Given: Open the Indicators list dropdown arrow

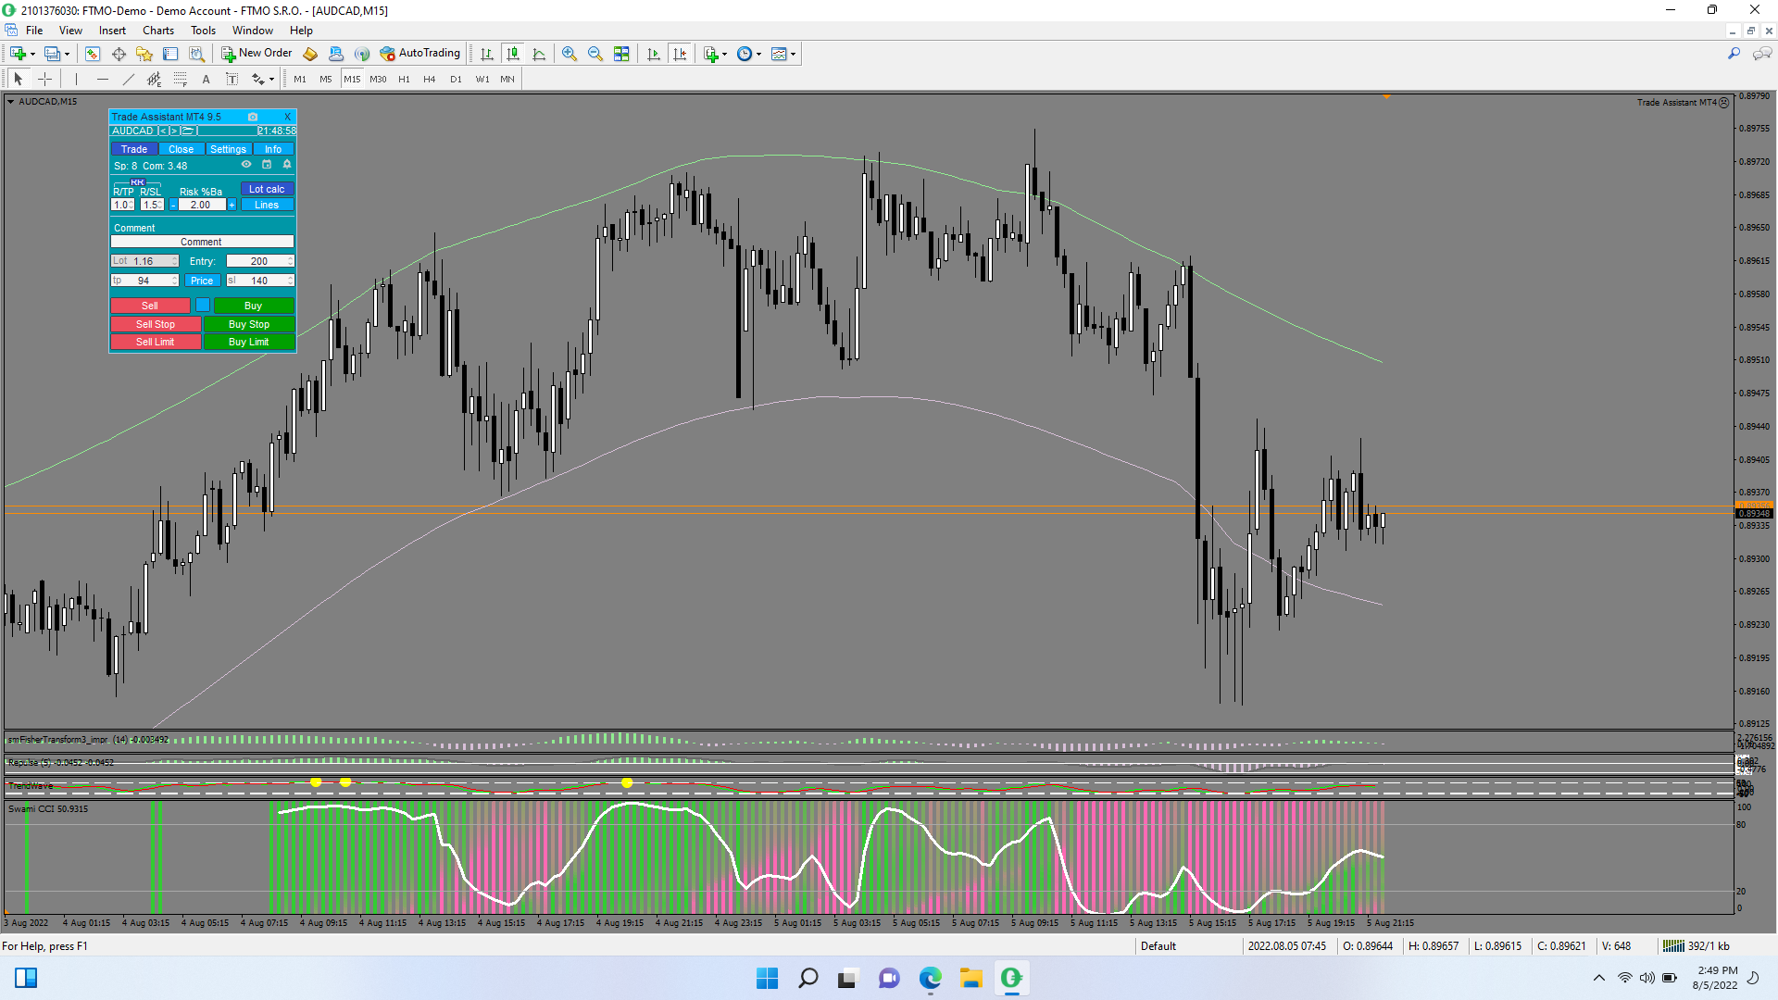Looking at the screenshot, I should point(724,55).
